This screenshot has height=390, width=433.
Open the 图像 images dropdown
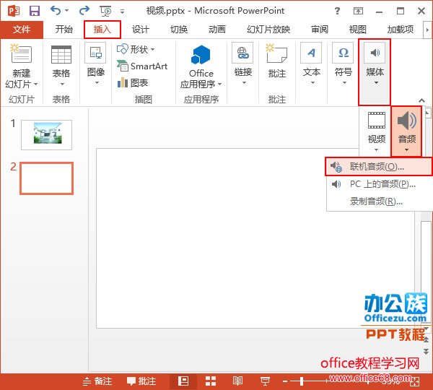point(95,64)
